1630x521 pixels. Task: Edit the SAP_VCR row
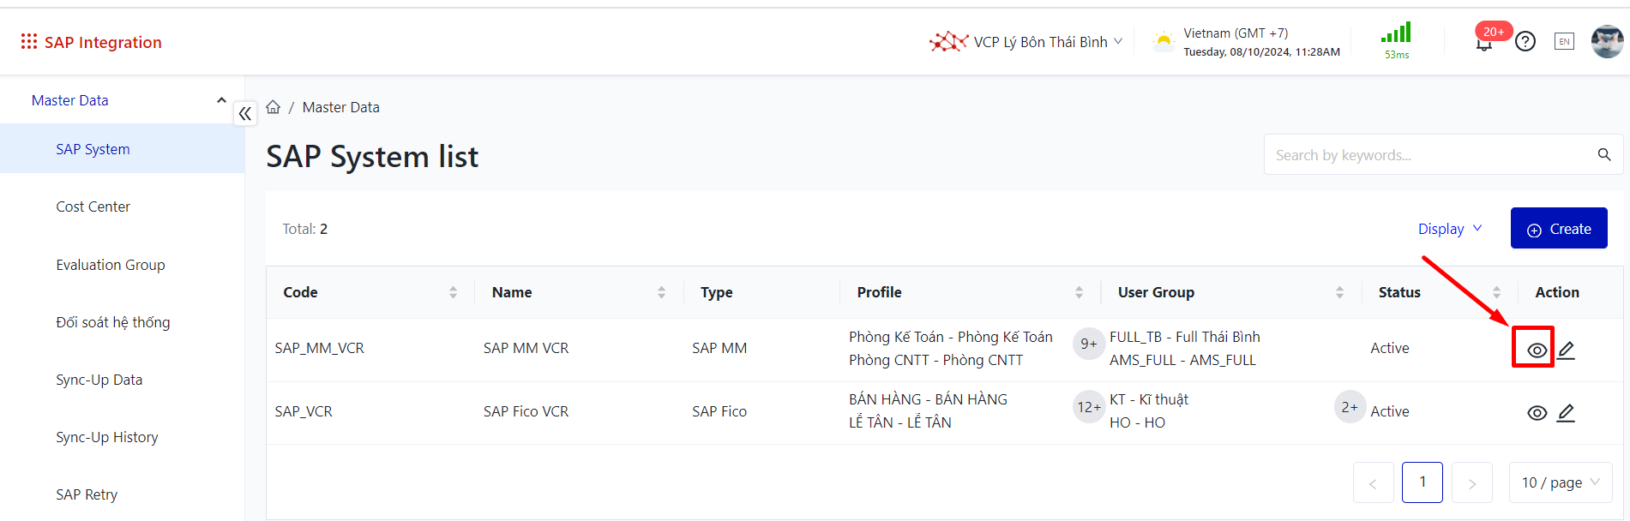click(x=1567, y=413)
